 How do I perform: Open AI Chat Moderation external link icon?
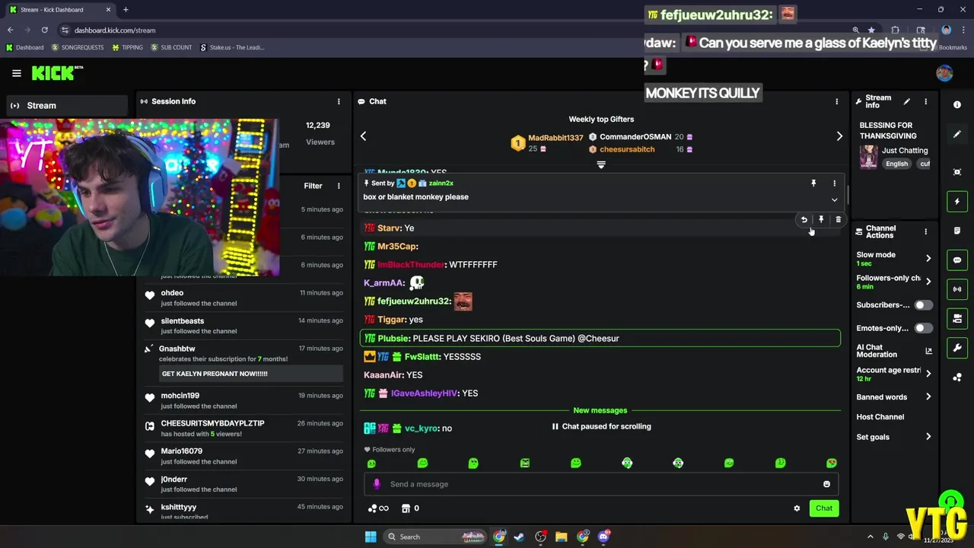[928, 351]
